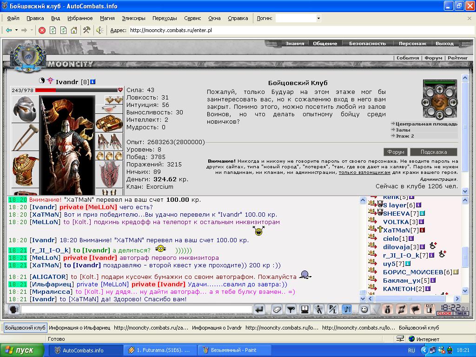Screen dimensions: 476x357
Task: Open the Рейтинг link
Action: pos(458,58)
